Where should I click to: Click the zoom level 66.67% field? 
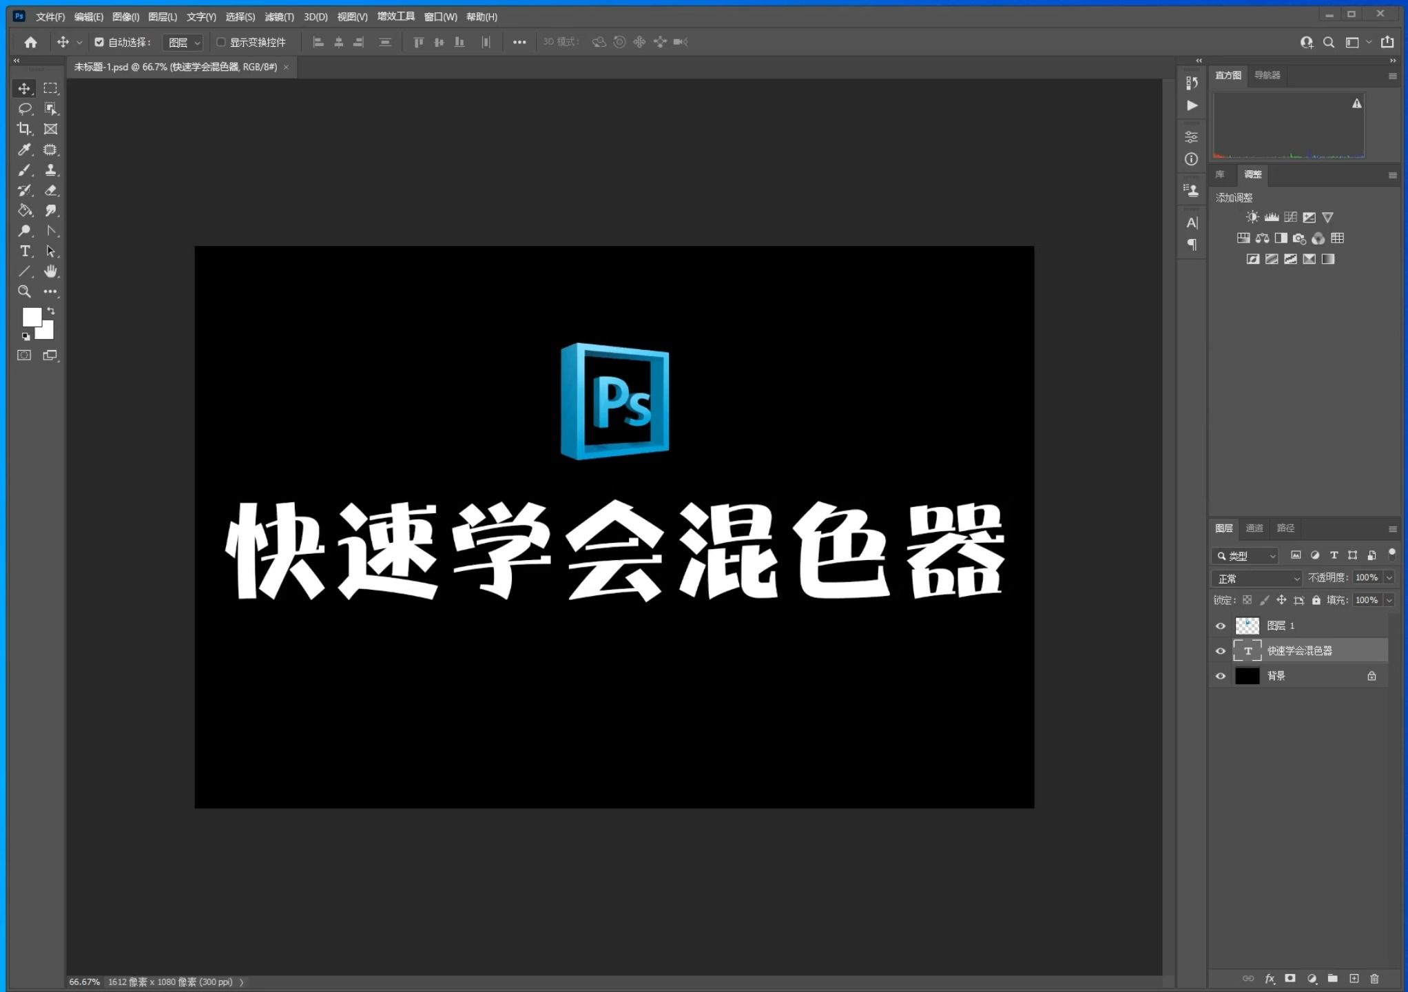[x=84, y=982]
